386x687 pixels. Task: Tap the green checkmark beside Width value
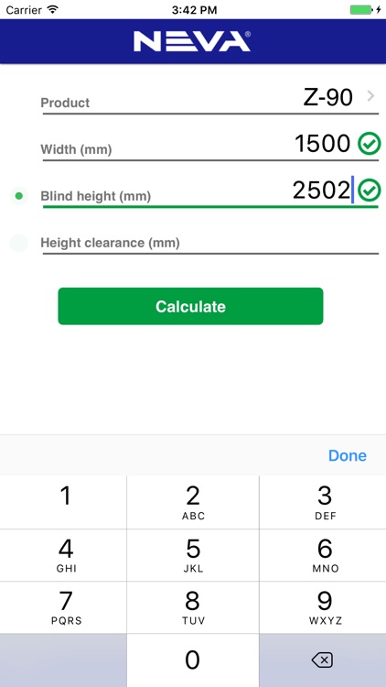[x=370, y=144]
